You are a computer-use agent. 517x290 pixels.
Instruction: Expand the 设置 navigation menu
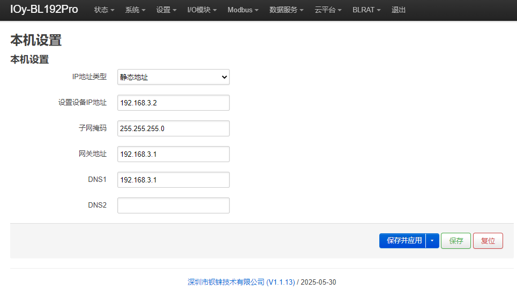click(x=166, y=10)
